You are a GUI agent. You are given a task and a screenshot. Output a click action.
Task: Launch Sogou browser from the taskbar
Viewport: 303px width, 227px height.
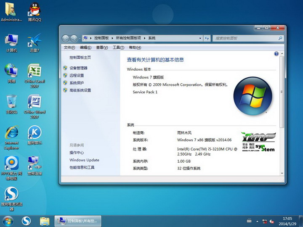(26, 221)
